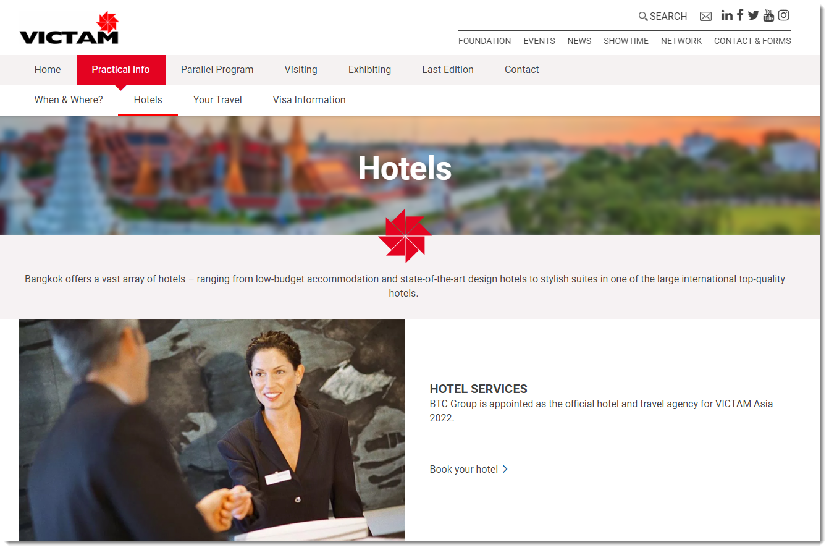Select the Your Travel subtab
This screenshot has height=550, width=829.
217,100
